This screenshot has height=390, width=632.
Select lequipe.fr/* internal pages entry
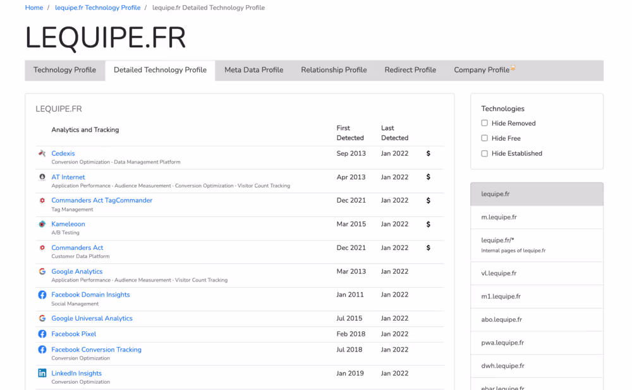tap(537, 245)
